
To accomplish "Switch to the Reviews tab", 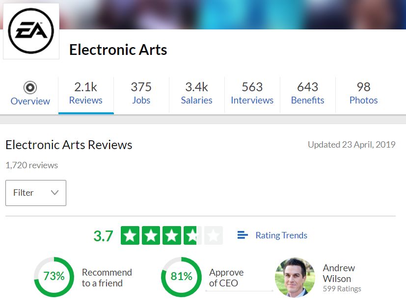I will coord(86,93).
